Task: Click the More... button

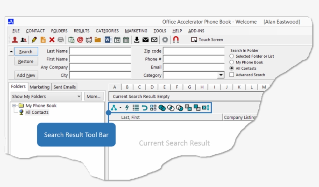Action: (94, 96)
